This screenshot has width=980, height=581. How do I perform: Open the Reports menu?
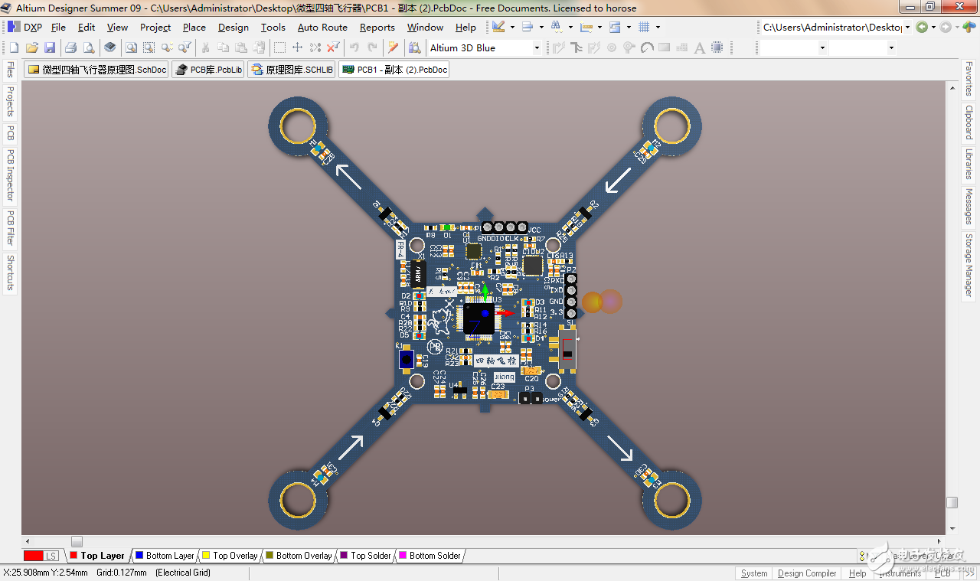click(377, 27)
